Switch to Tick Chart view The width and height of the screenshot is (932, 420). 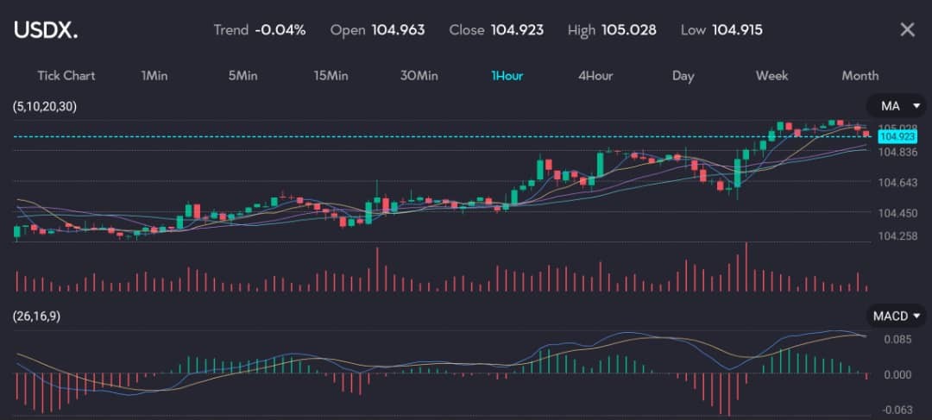point(66,76)
